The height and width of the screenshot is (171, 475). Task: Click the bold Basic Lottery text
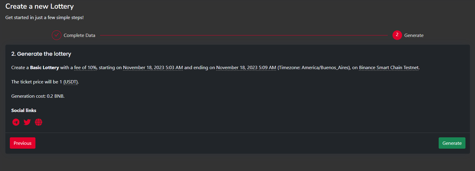[44, 68]
